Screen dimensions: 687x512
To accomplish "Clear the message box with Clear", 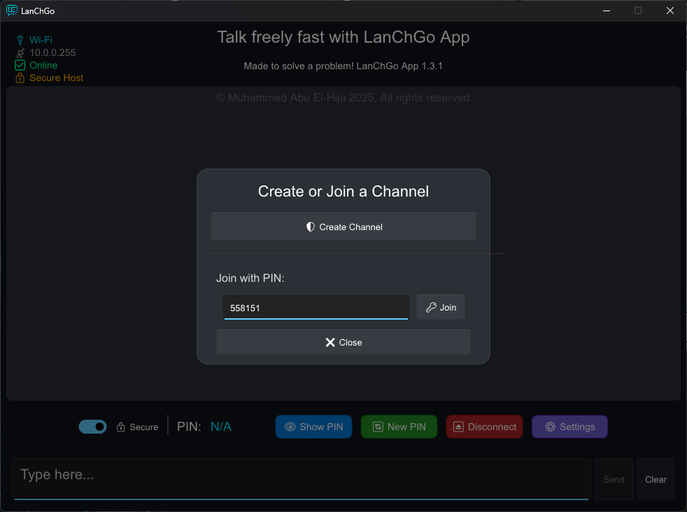I will point(656,479).
